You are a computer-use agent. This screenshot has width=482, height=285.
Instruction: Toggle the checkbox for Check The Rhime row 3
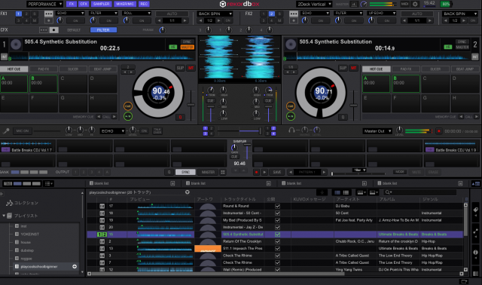(x=277, y=256)
